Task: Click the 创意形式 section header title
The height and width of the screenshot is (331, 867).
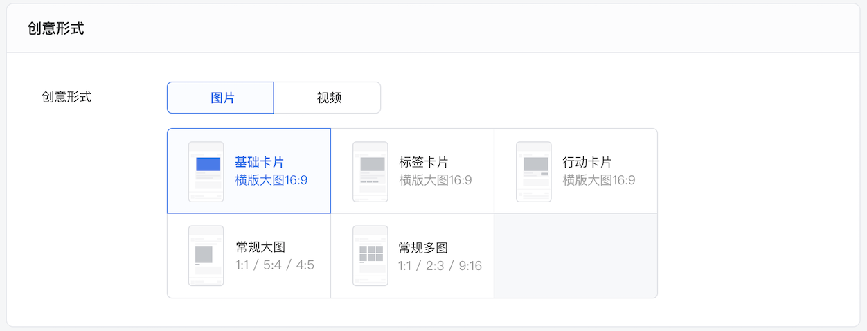Action: (56, 29)
